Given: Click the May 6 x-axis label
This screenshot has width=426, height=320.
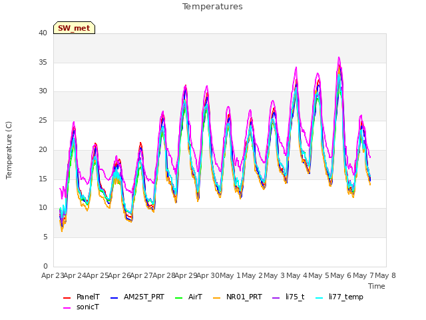Looking at the screenshot, I should coord(341,275).
